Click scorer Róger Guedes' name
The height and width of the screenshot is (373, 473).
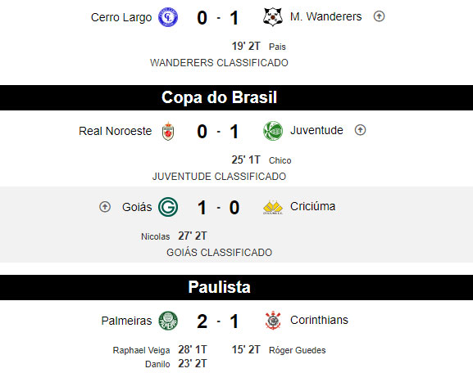point(297,350)
